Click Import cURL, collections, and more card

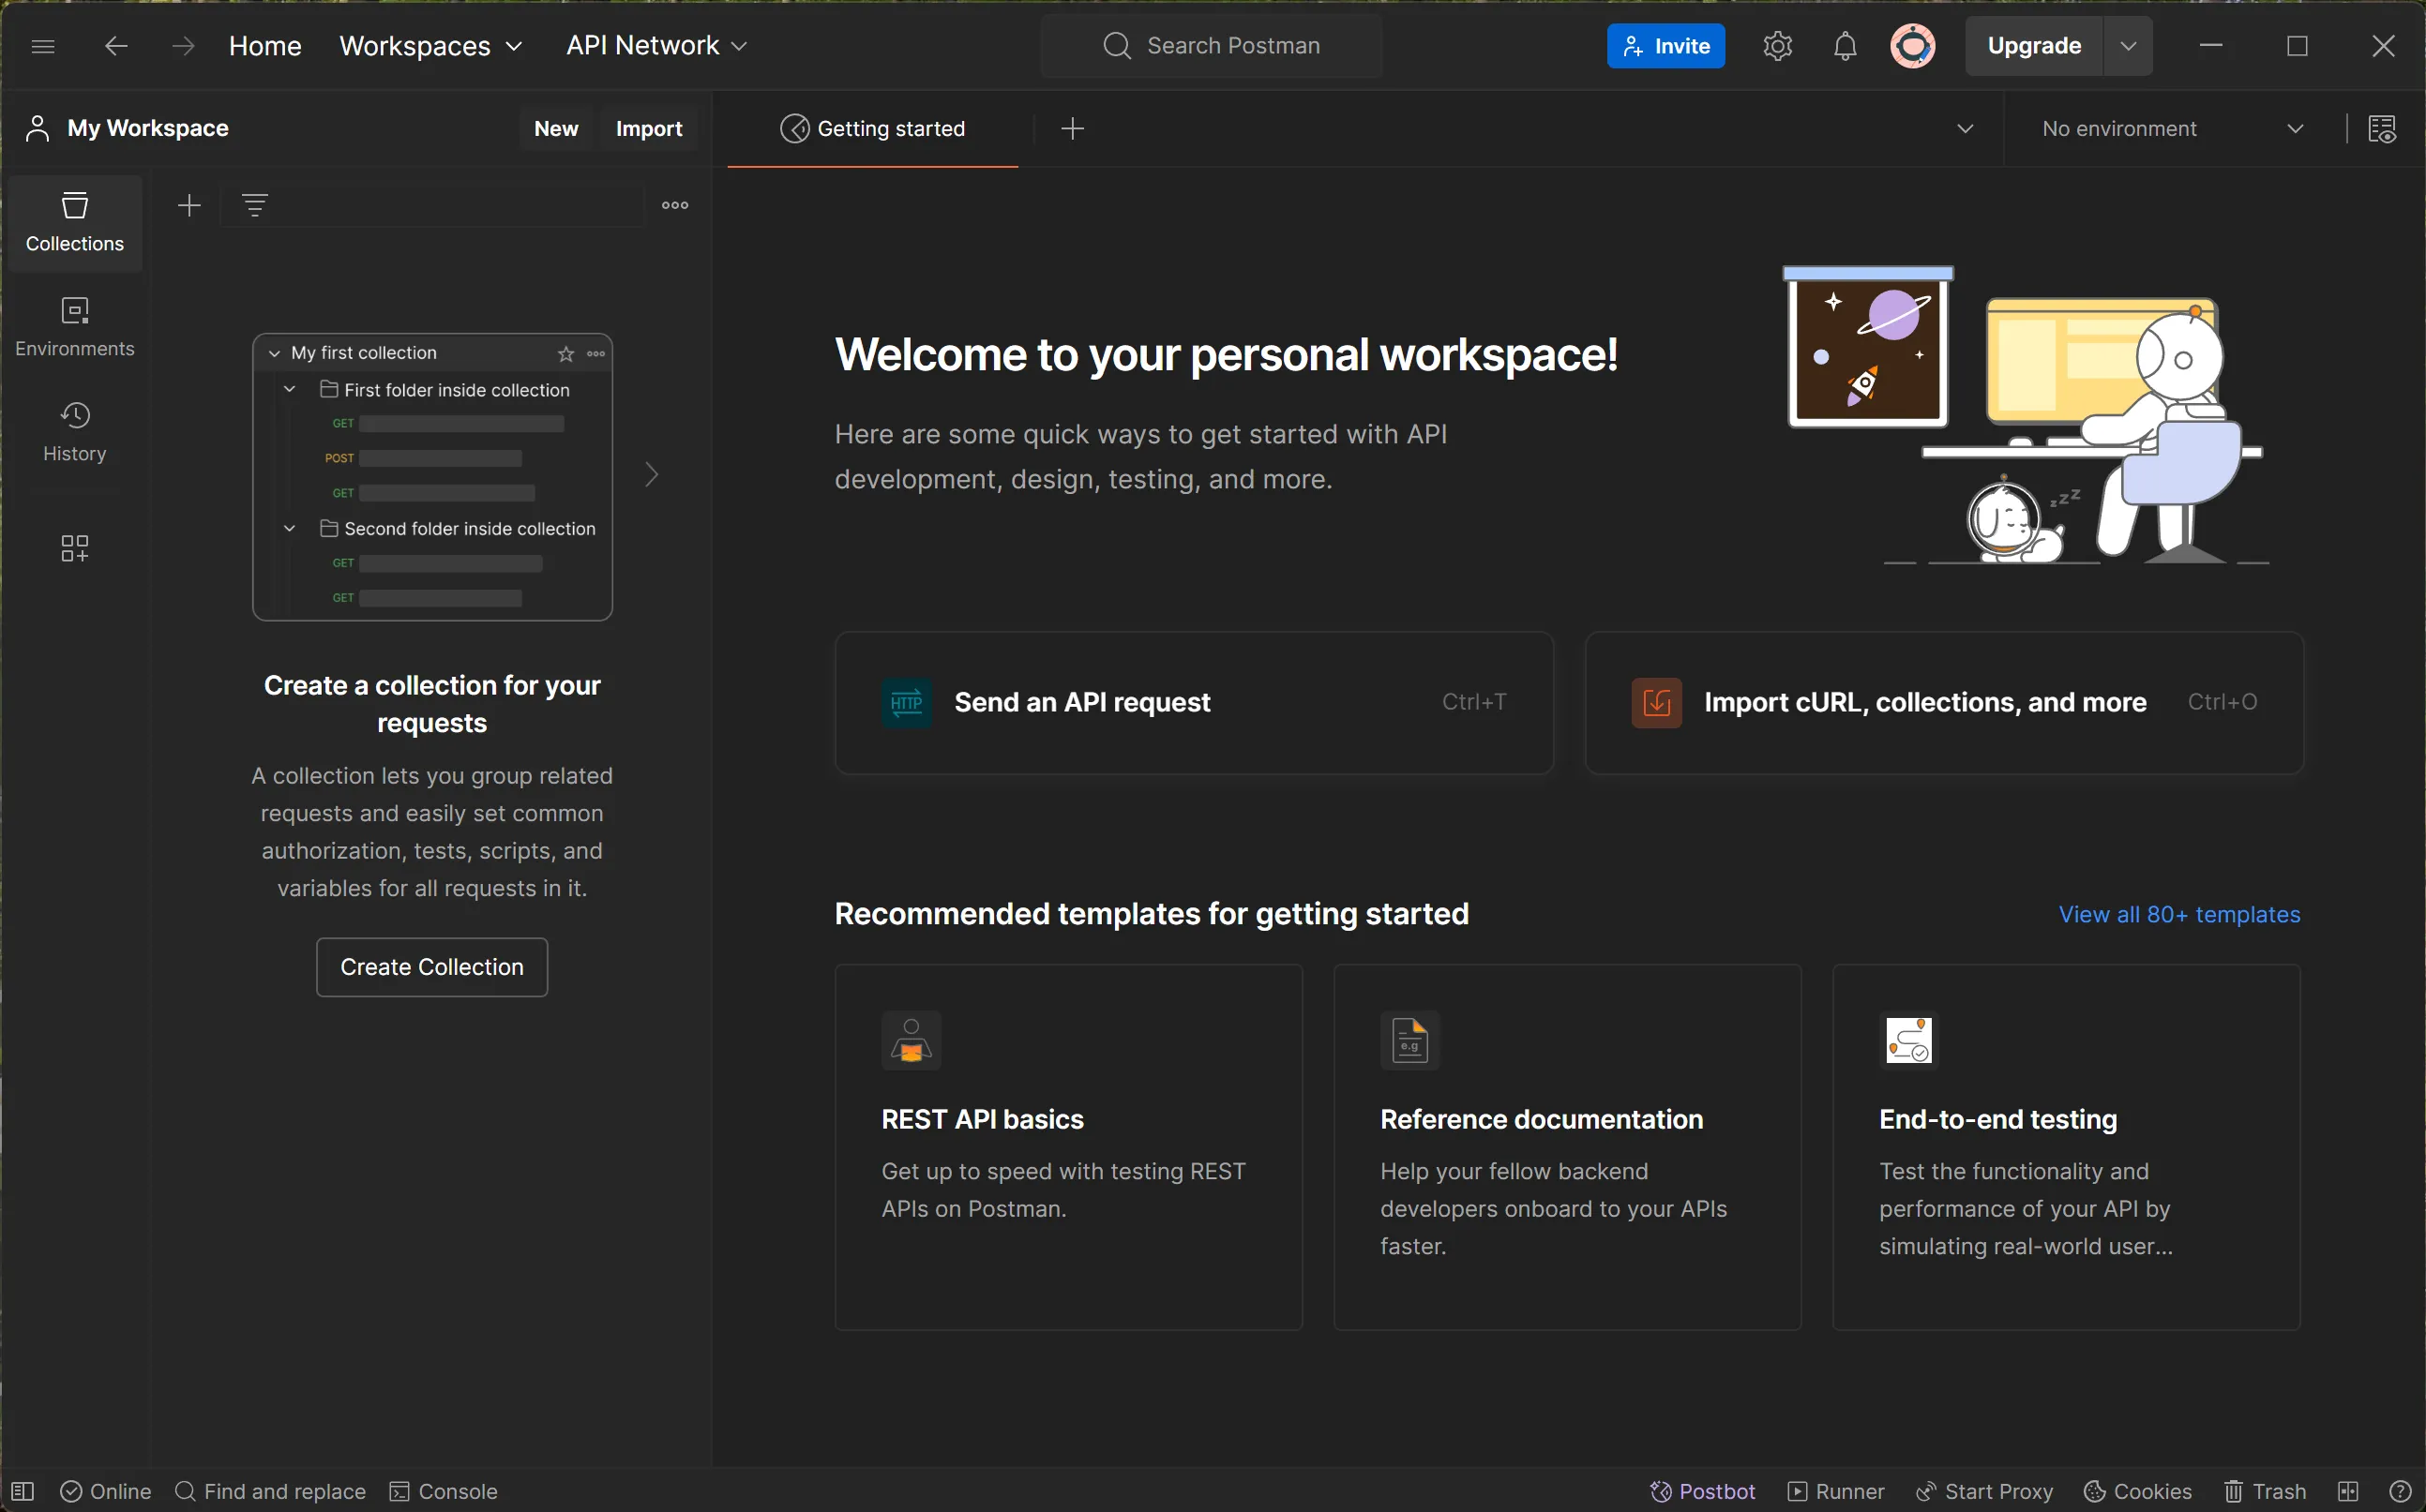pos(1944,702)
